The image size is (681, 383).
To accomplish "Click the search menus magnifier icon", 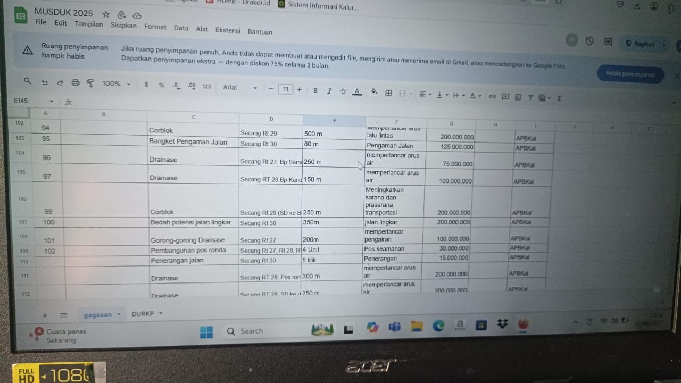I will click(28, 81).
